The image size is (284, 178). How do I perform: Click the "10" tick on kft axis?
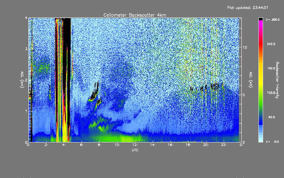245,48
